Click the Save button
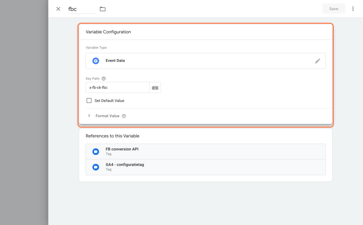Viewport: 363px width, 225px height. [x=334, y=9]
